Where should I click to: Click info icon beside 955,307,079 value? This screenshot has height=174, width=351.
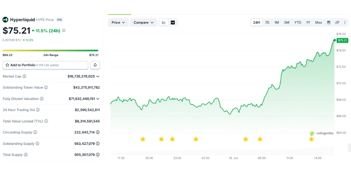98,155
